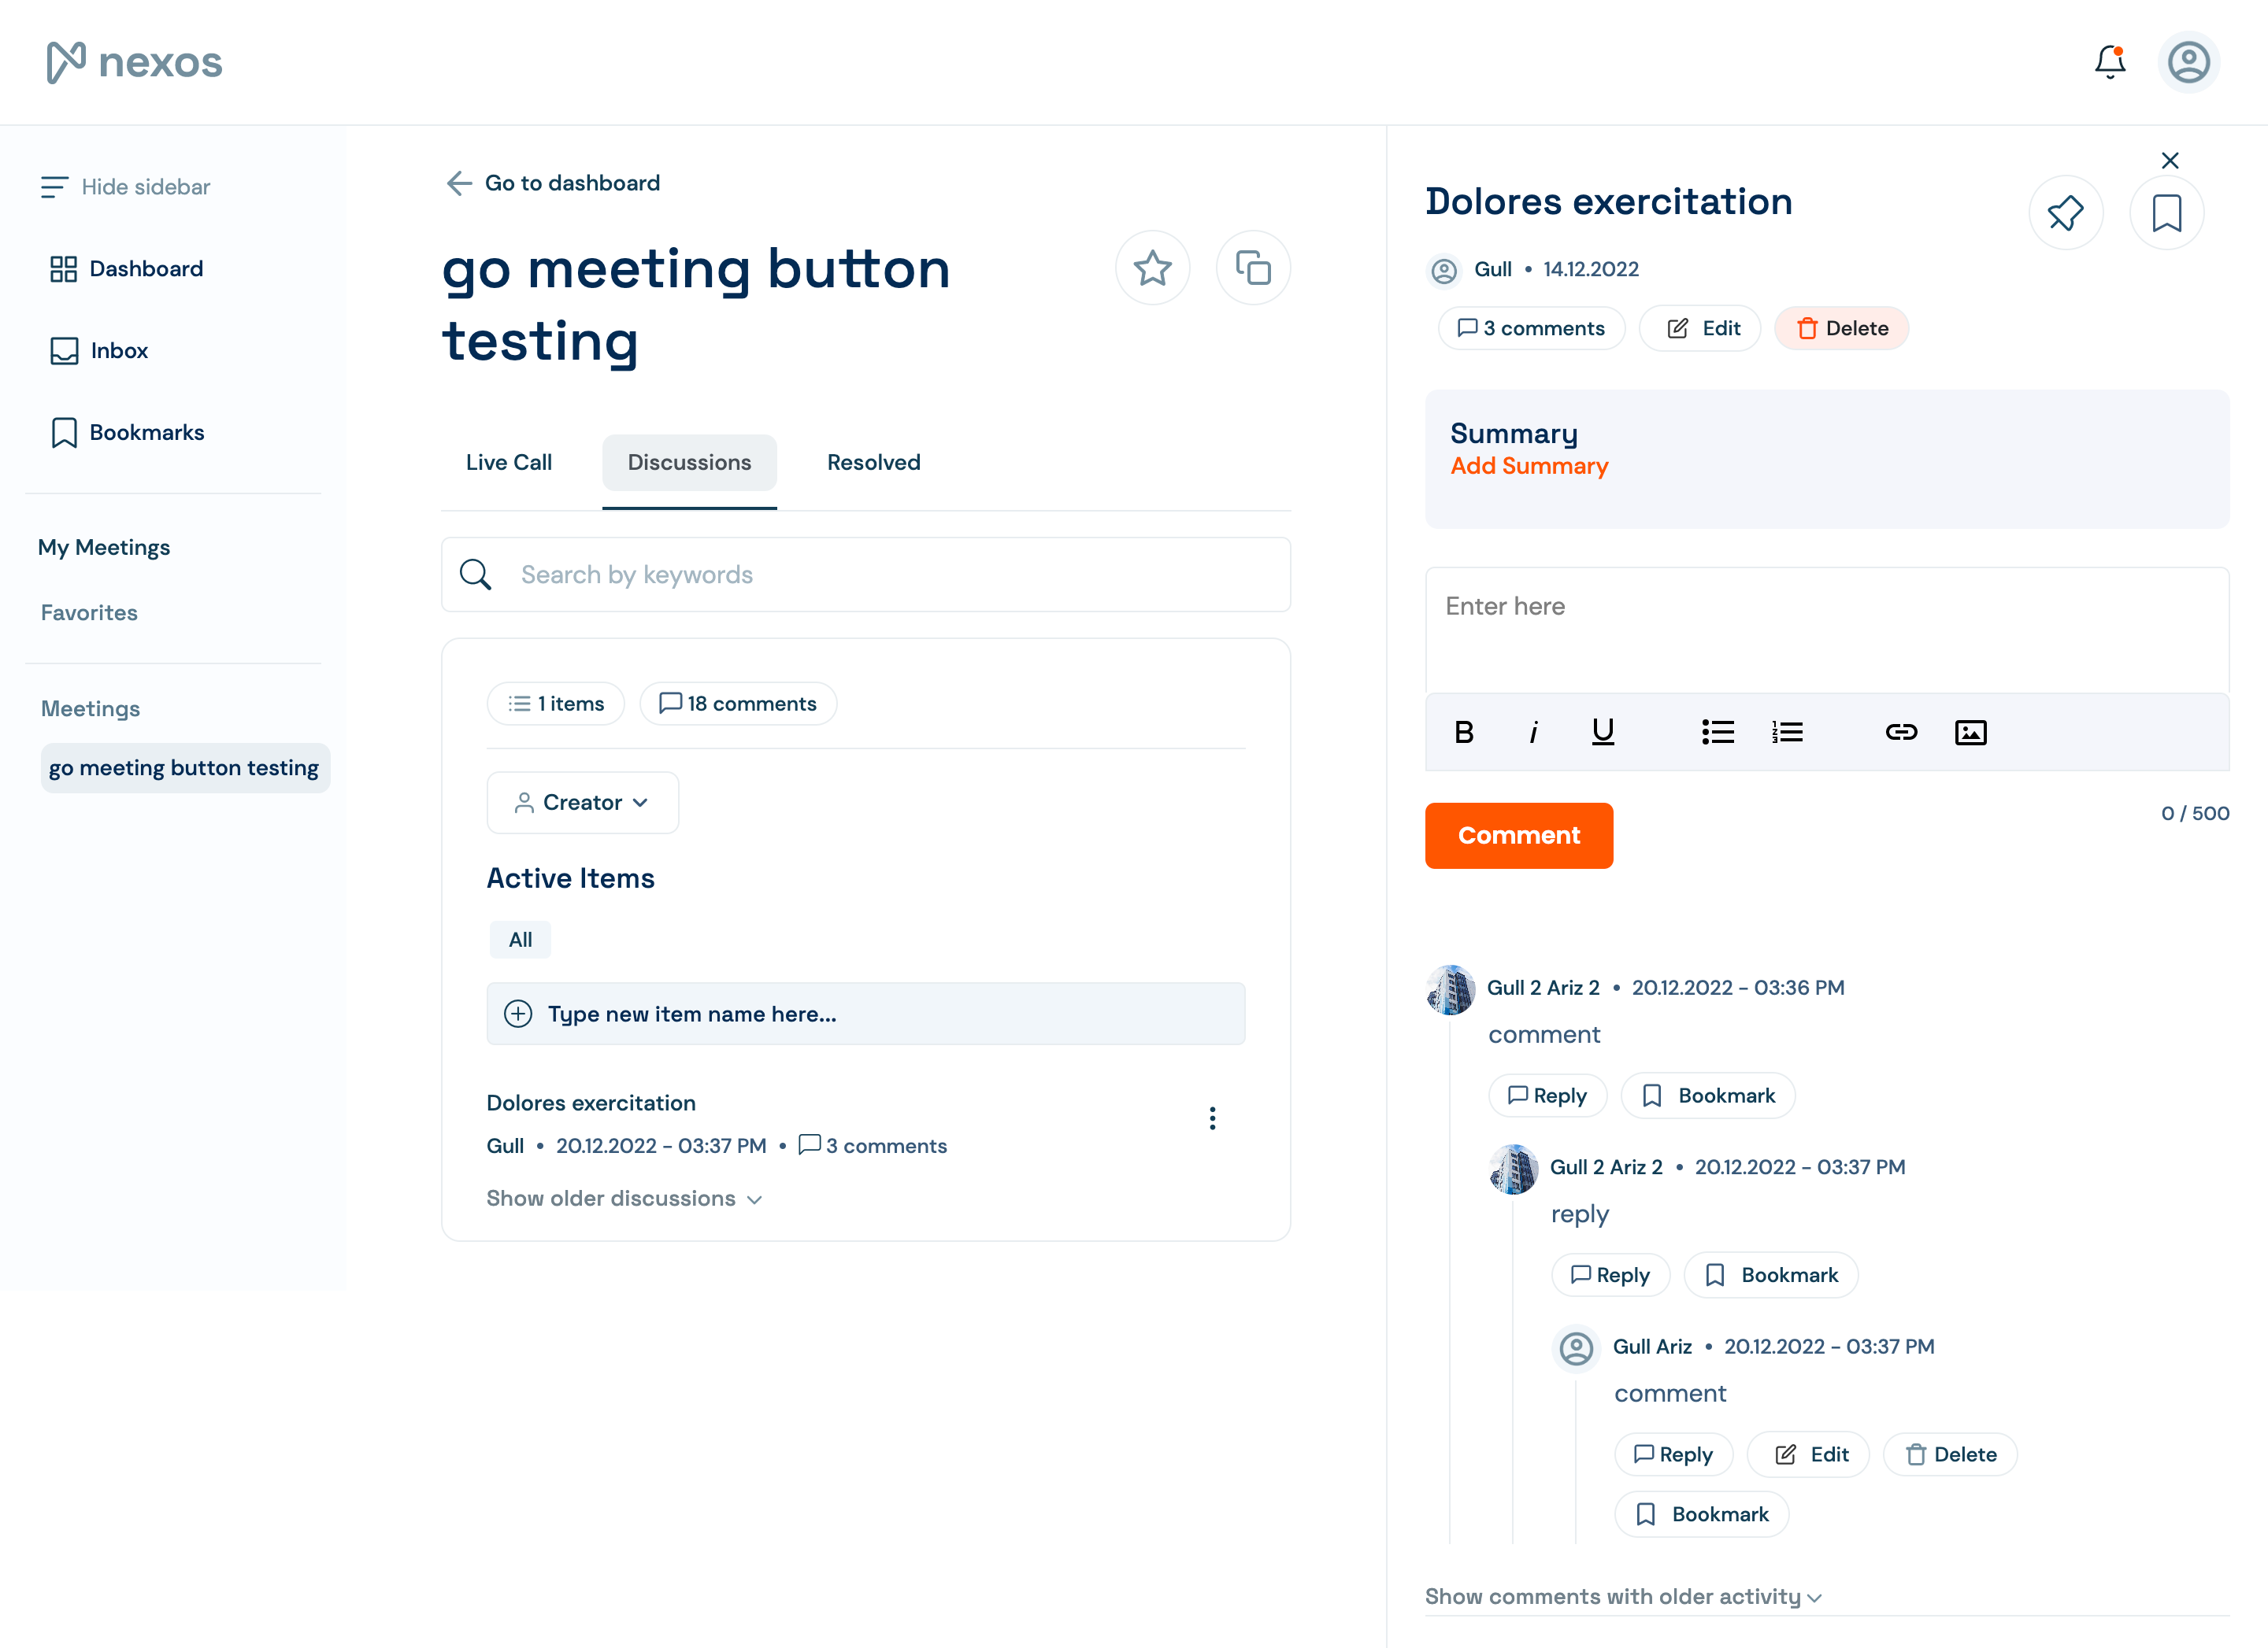This screenshot has width=2268, height=1648.
Task: Open three-dot menu for Dolores exercitation
Action: 1212,1118
